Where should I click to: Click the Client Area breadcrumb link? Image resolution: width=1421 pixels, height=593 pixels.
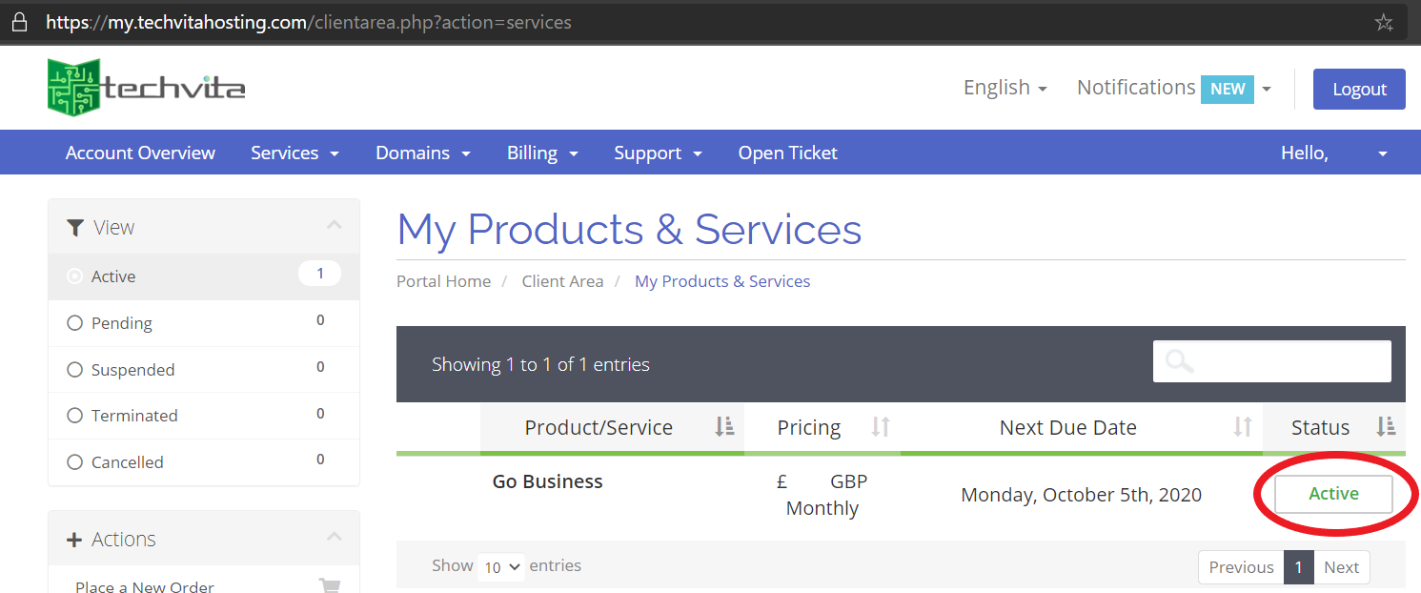(562, 281)
